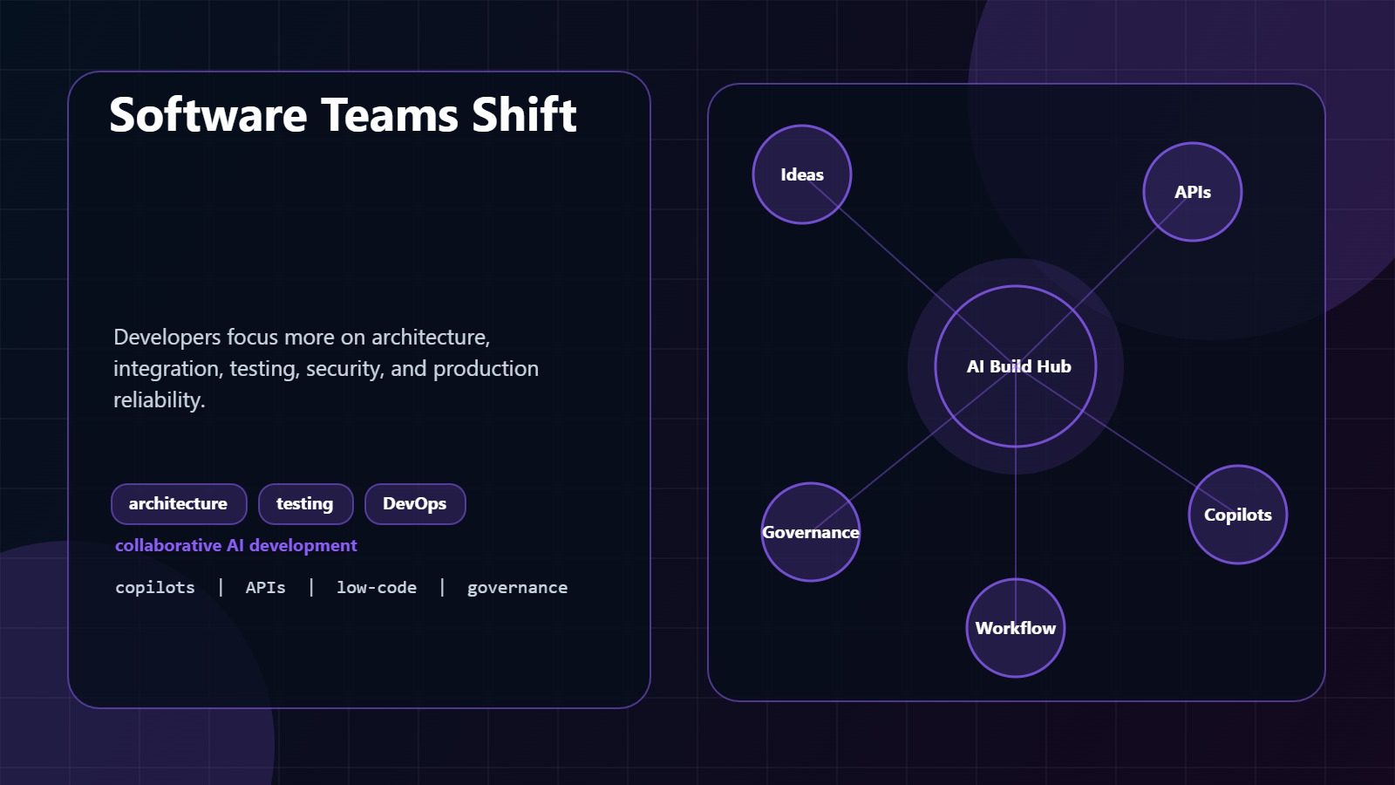Viewport: 1395px width, 785px height.
Task: Click the testing tag pill
Action: coord(305,504)
